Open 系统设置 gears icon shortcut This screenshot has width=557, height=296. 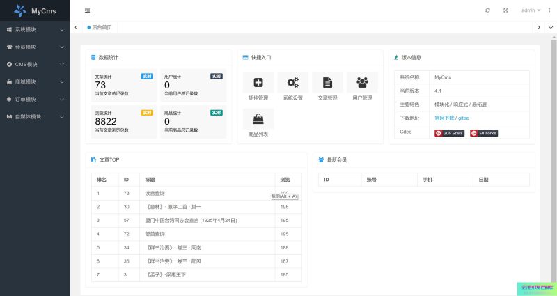click(x=293, y=82)
